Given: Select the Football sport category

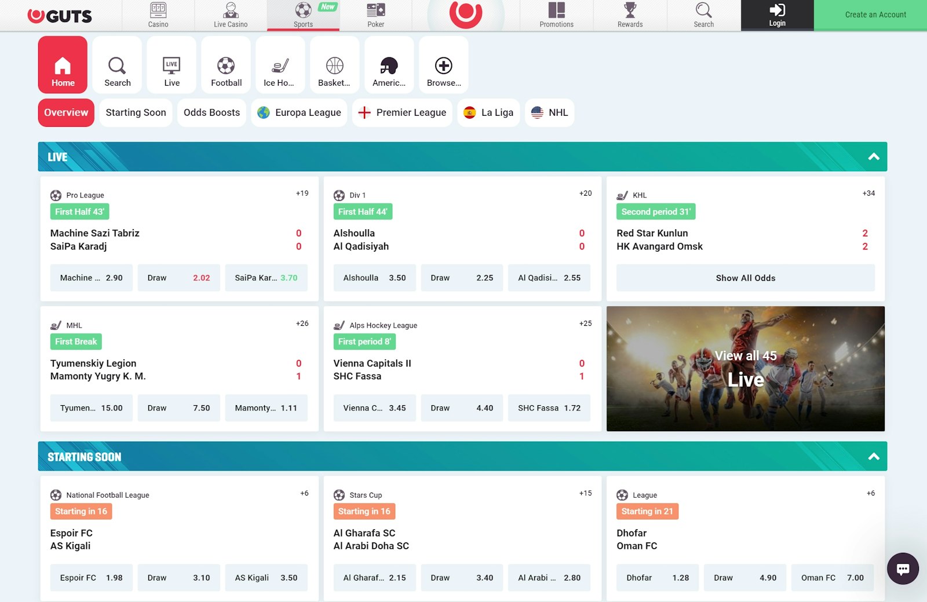Looking at the screenshot, I should [x=226, y=65].
